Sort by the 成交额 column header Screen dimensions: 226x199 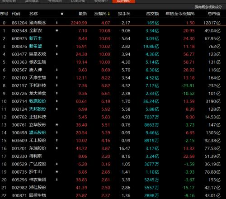click(x=152, y=14)
